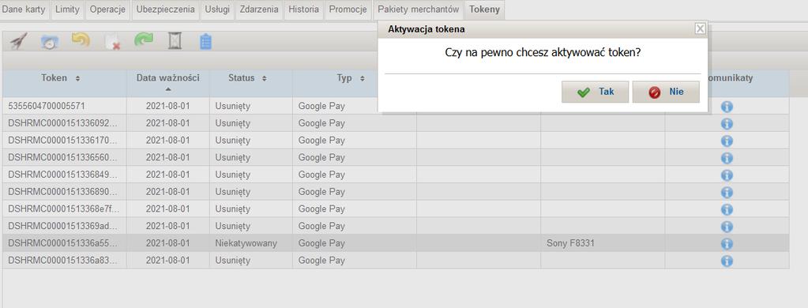Click the hourglass toolbar icon
This screenshot has width=808, height=308.
tap(175, 41)
